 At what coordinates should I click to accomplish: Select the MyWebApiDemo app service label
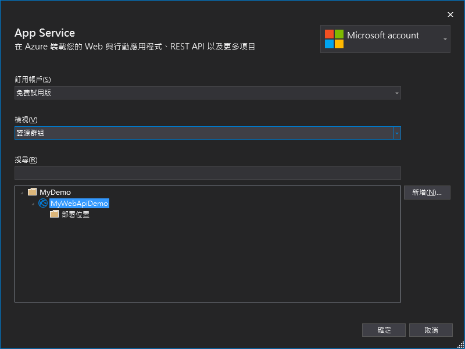coord(80,204)
